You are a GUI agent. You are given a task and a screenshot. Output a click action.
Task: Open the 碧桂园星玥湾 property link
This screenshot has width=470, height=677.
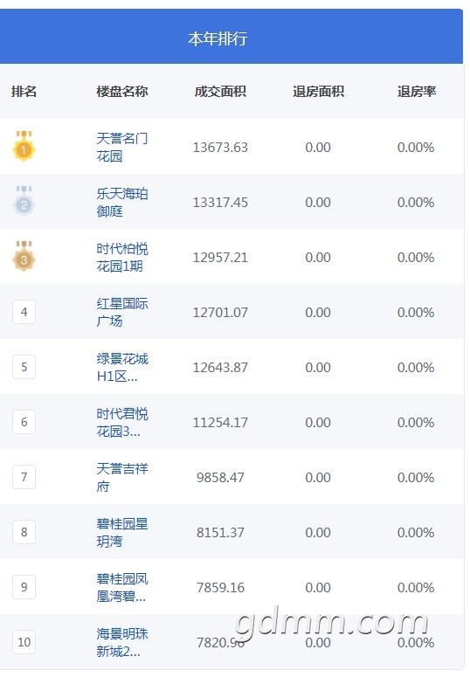122,532
